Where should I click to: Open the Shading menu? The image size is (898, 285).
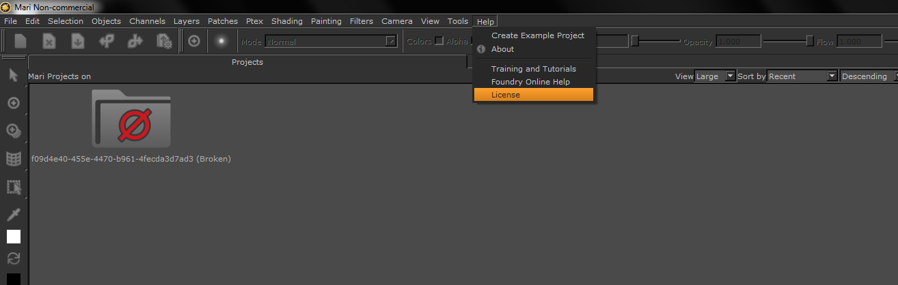[x=287, y=21]
